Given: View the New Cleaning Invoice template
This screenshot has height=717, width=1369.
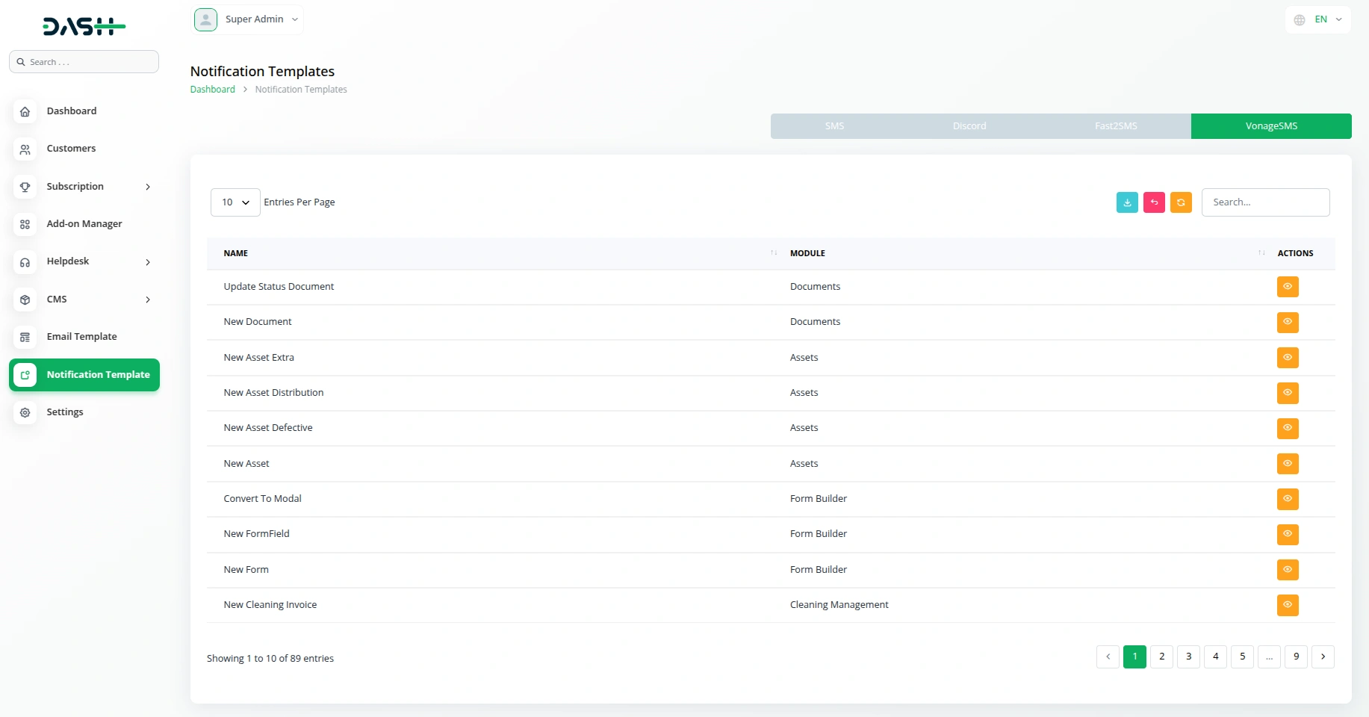Looking at the screenshot, I should (x=1288, y=605).
